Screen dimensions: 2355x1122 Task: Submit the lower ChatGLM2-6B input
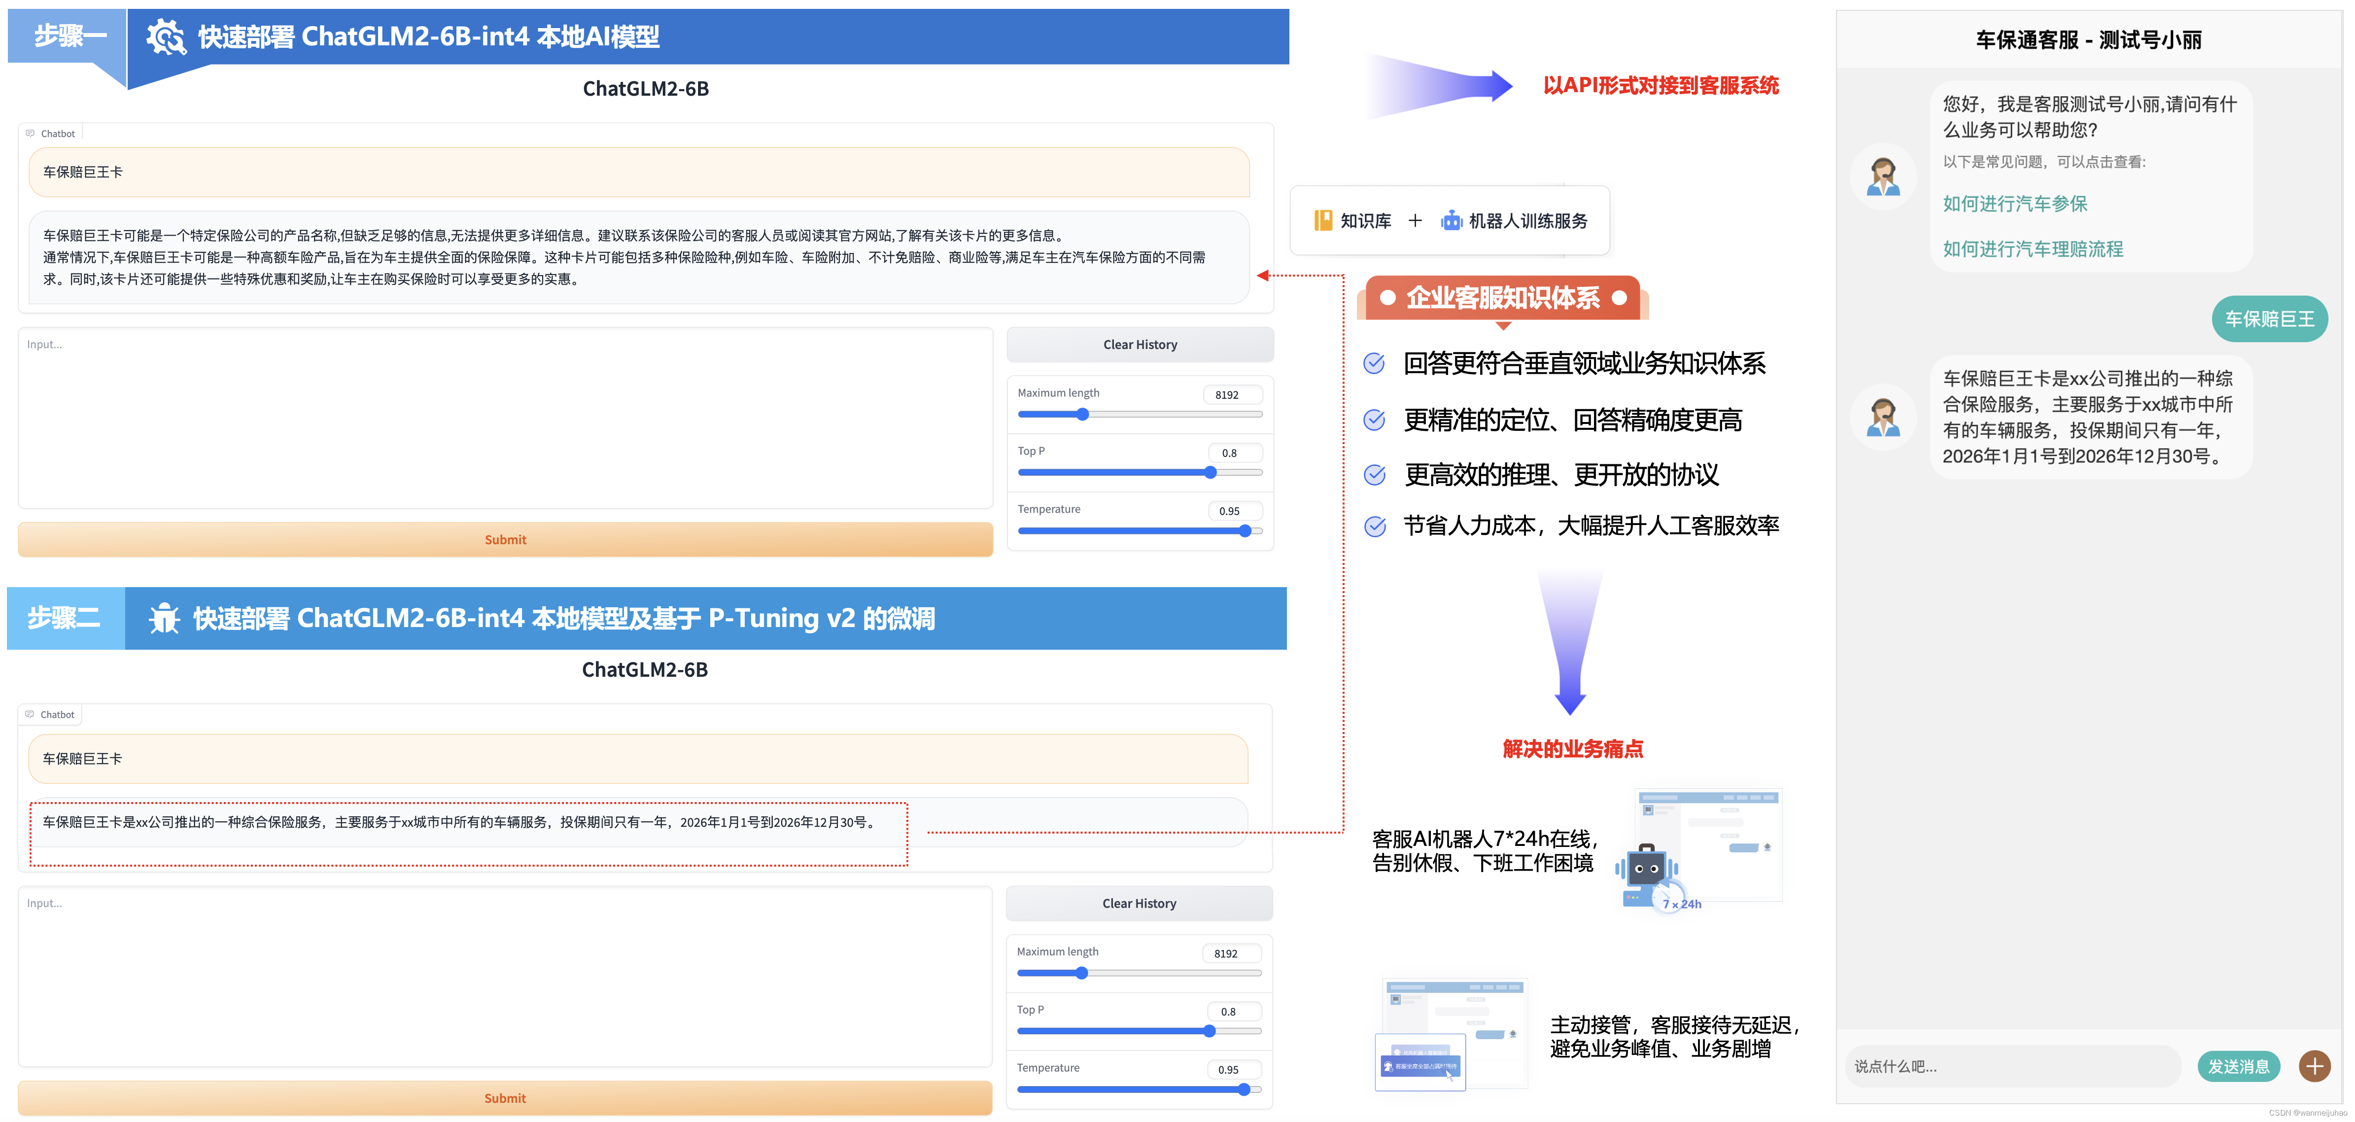tap(506, 1098)
